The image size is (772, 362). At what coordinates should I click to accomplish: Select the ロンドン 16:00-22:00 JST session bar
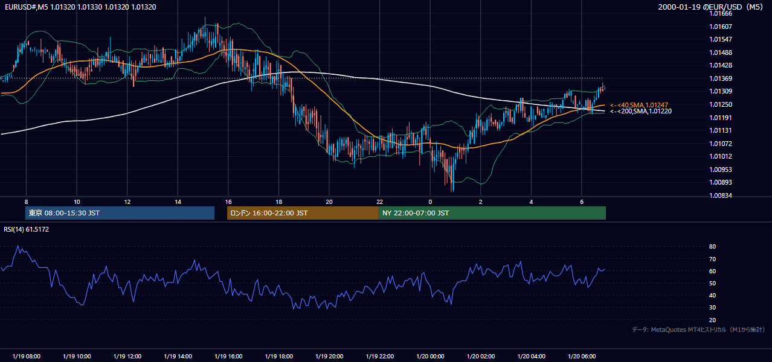tap(303, 213)
